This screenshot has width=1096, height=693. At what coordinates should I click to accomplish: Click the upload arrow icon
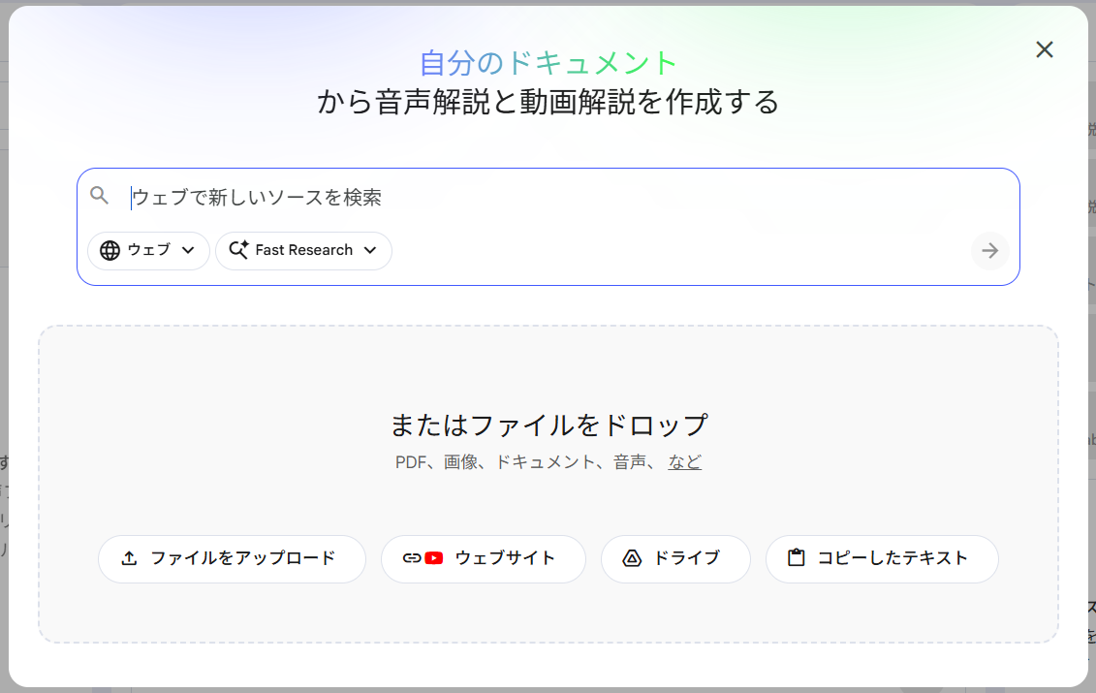(x=129, y=558)
